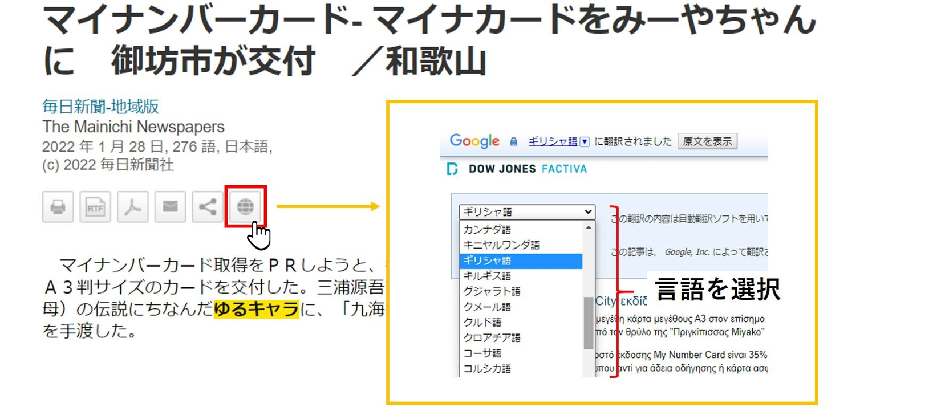Image resolution: width=941 pixels, height=407 pixels.
Task: Click the language list scrollbar thumb
Action: click(589, 323)
